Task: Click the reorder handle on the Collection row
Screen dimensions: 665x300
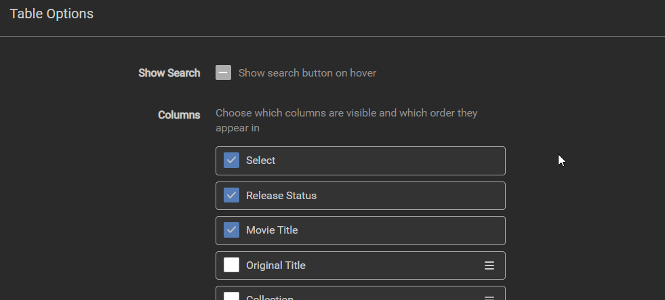Action: coord(489,297)
